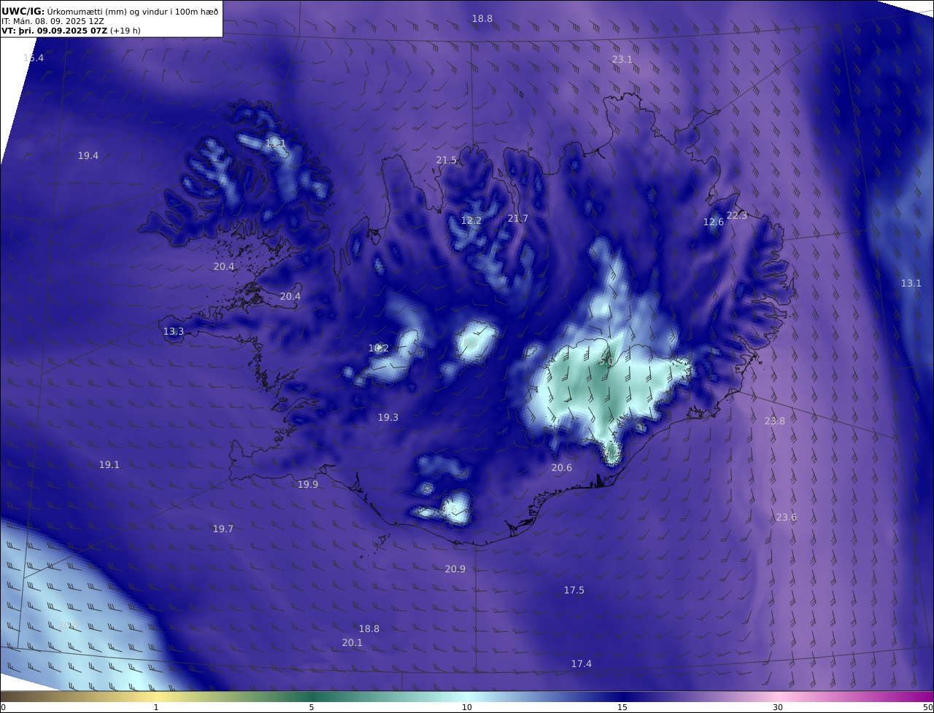Click the color scale tick label 1
Image resolution: width=934 pixels, height=713 pixels.
[156, 707]
